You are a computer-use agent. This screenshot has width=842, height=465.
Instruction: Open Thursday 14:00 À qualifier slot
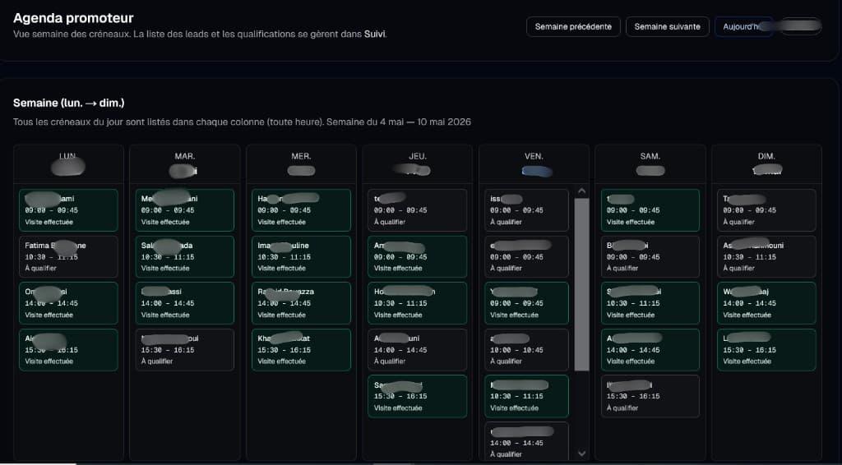417,350
